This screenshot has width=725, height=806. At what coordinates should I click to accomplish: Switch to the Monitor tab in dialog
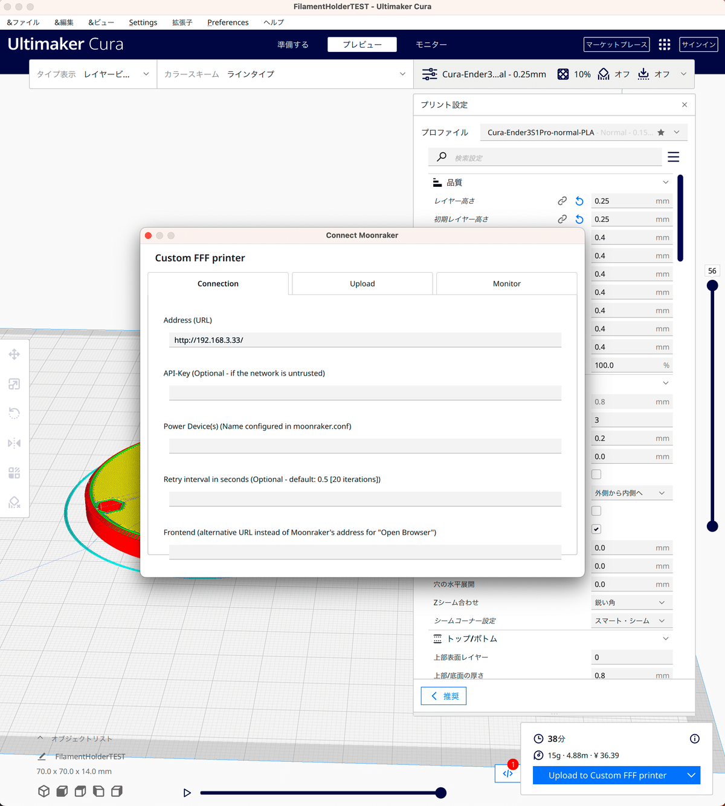(506, 284)
